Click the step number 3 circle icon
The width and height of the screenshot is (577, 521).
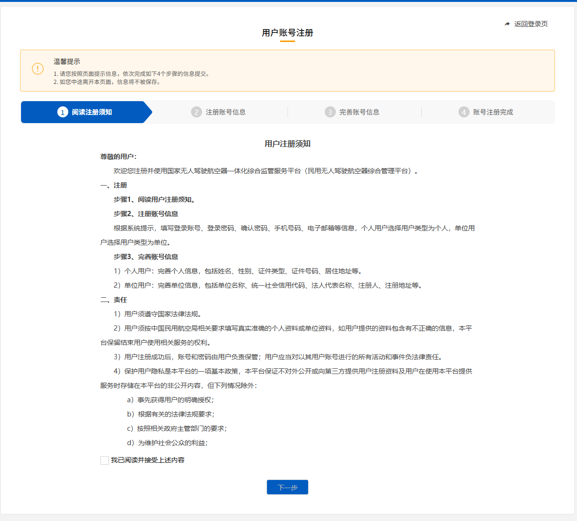[330, 112]
